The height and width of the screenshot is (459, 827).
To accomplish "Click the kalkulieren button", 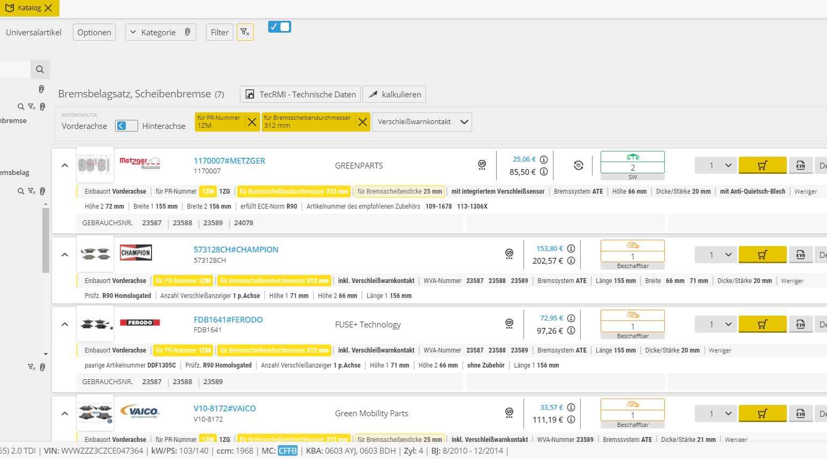I will tap(394, 94).
